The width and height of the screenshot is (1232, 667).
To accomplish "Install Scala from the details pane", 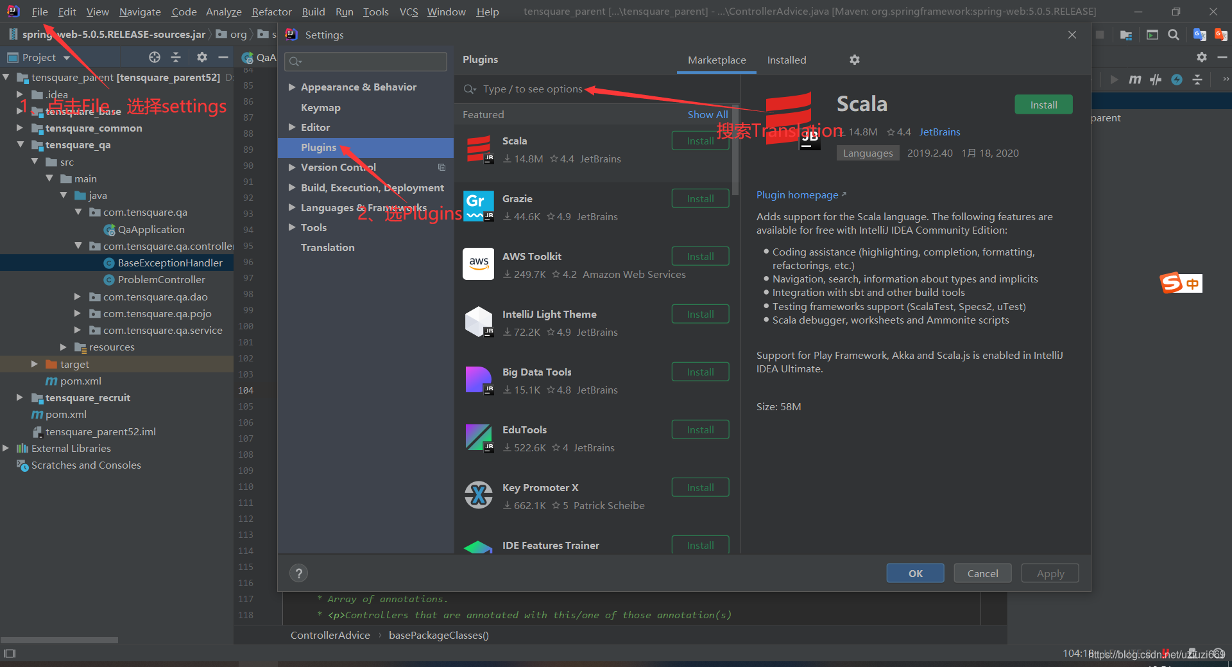I will pos(1043,105).
